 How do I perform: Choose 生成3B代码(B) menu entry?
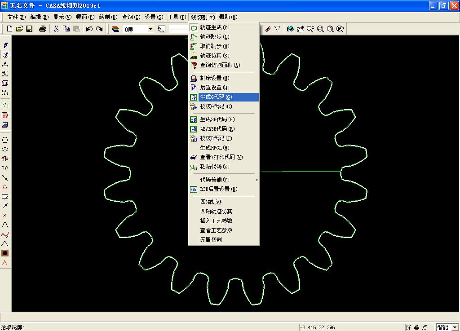(224, 119)
